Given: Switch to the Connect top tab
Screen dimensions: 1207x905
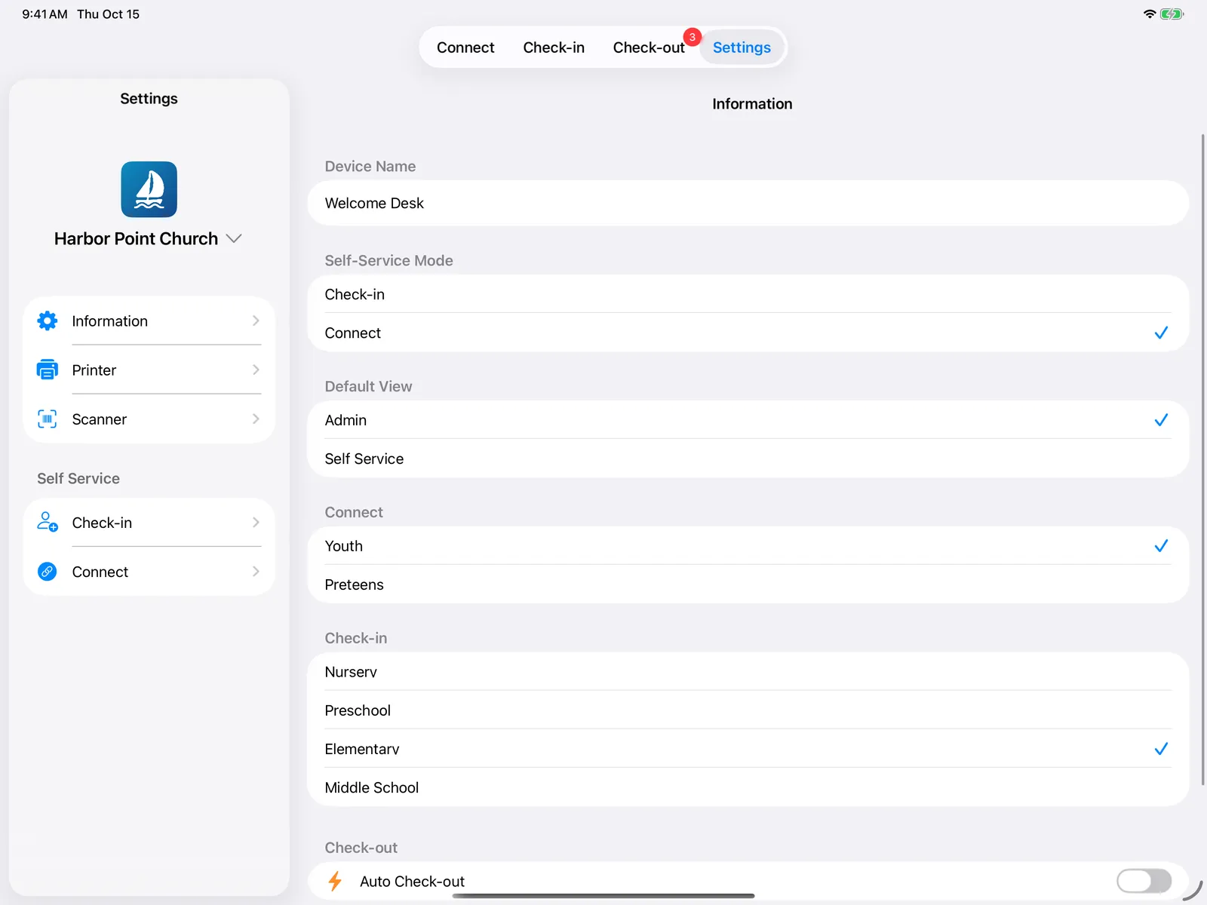Looking at the screenshot, I should click(x=465, y=48).
